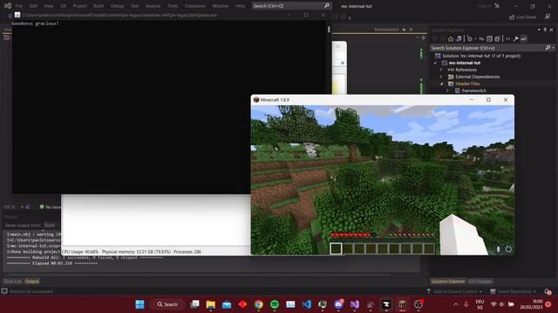The image size is (558, 313).
Task: Open the Solution Explorer window options dropdown arrow
Action: tap(539, 30)
